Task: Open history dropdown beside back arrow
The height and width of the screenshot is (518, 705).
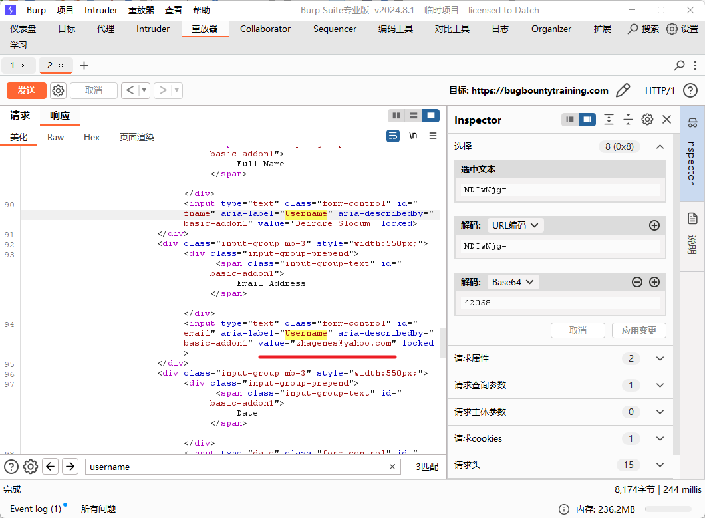Action: coord(144,90)
